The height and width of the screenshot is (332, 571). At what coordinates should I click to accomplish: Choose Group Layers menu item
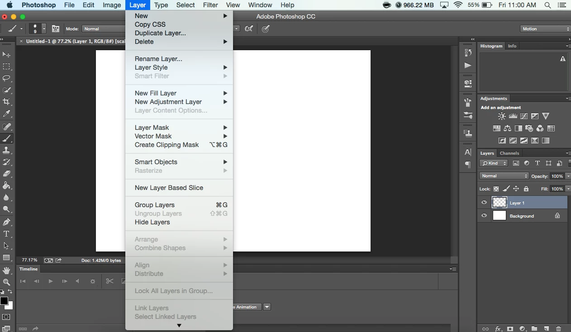179,205
